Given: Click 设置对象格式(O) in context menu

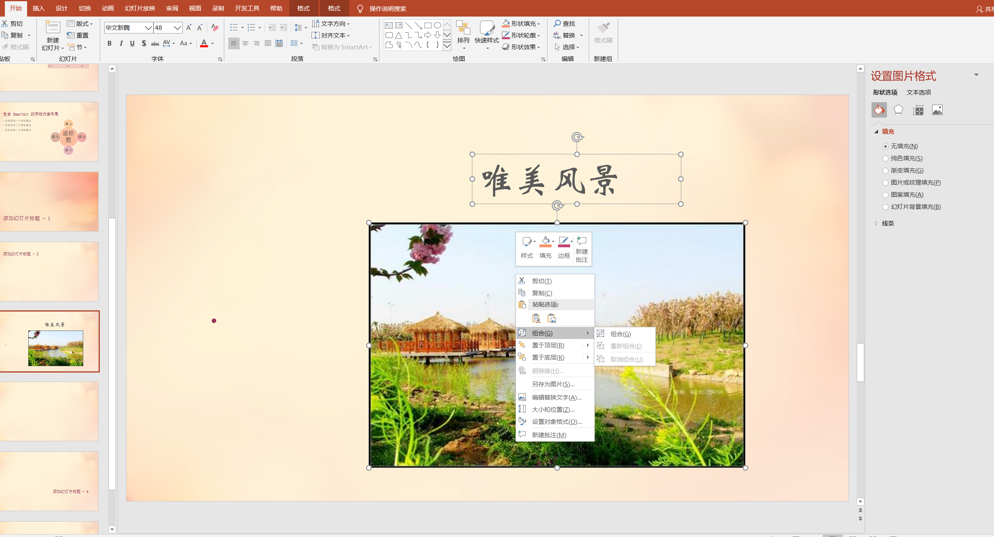Looking at the screenshot, I should 555,421.
